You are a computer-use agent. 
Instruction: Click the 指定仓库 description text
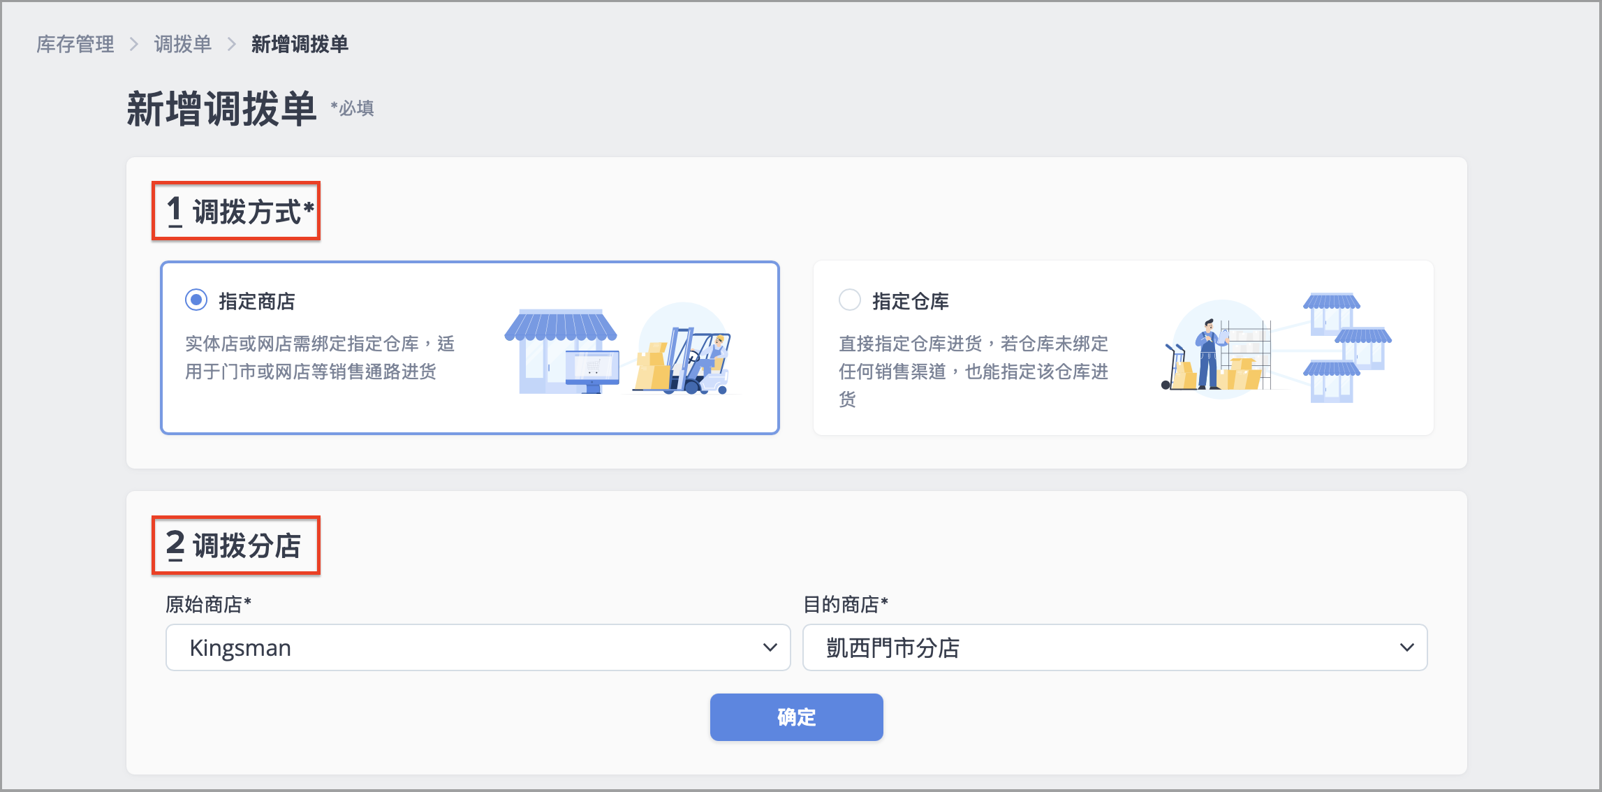973,371
